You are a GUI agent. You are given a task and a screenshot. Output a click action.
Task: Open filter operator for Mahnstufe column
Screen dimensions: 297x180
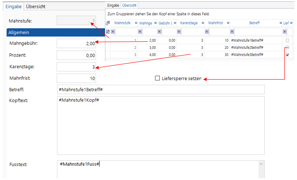[113, 31]
